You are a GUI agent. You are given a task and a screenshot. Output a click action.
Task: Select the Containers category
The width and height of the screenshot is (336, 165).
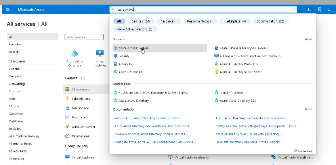pos(16,114)
